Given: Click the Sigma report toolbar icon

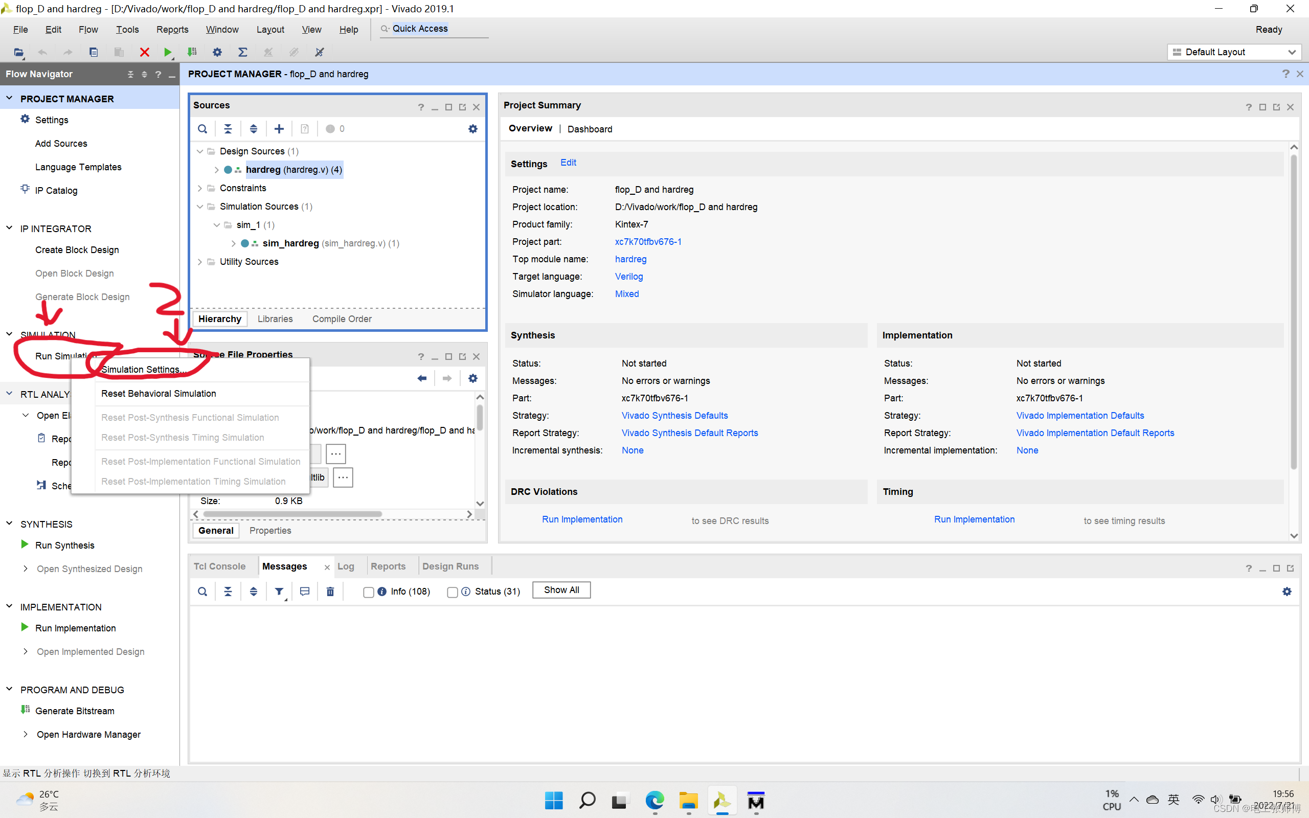Looking at the screenshot, I should coord(243,52).
